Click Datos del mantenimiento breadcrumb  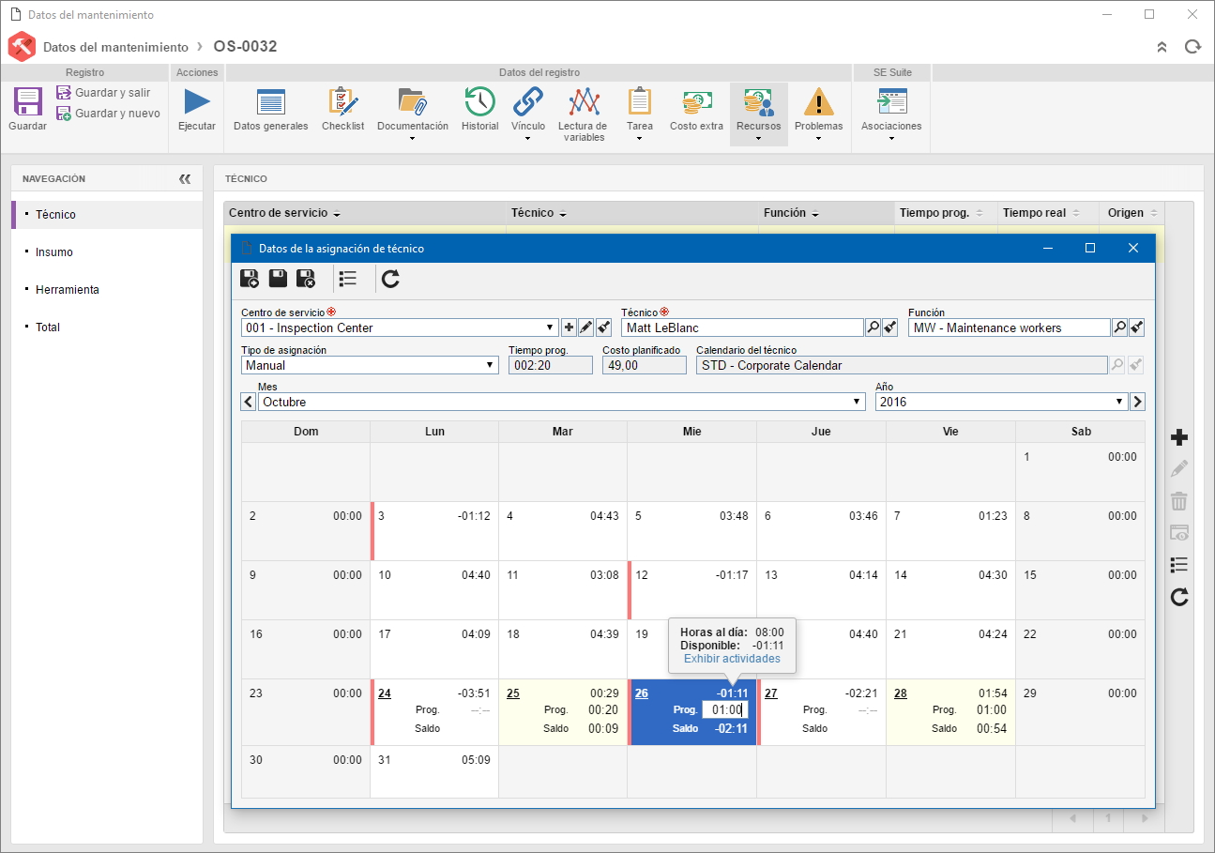pos(115,47)
